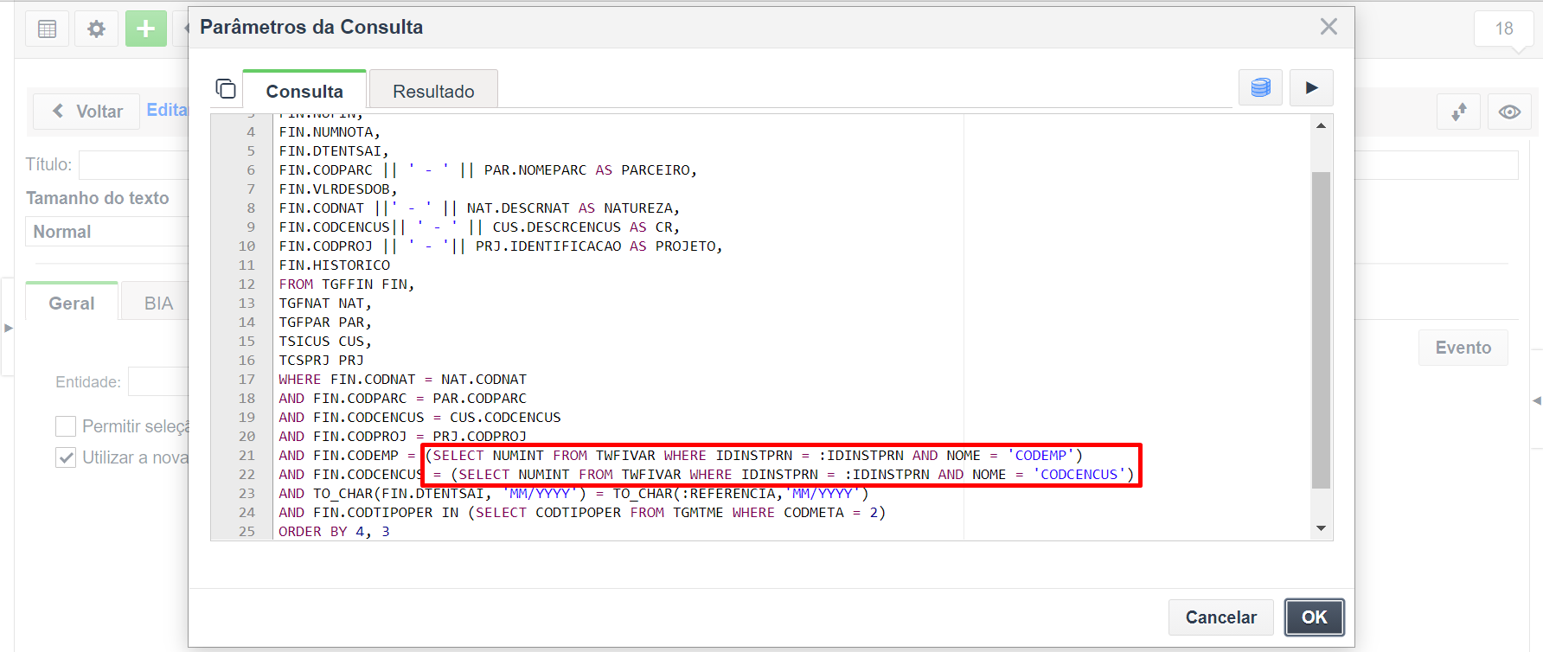Click the OK button

click(1314, 617)
